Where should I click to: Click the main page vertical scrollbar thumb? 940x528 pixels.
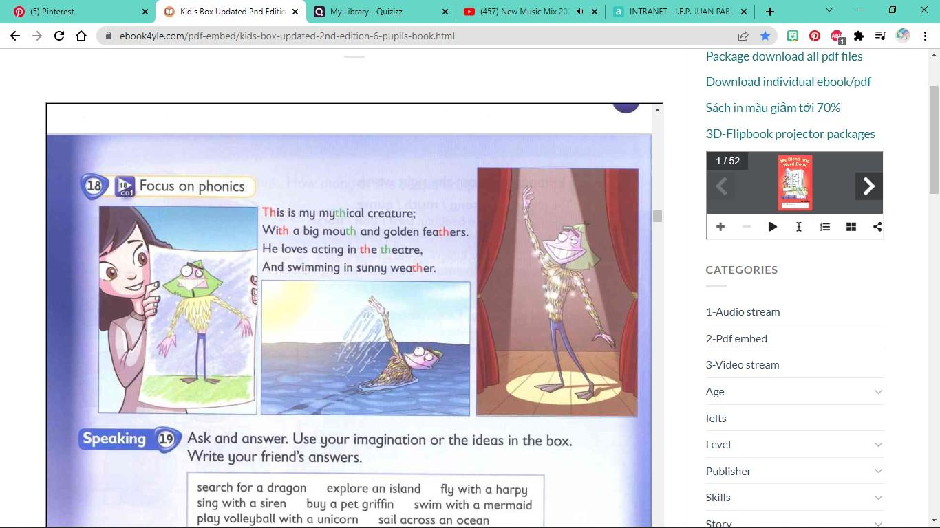934,140
